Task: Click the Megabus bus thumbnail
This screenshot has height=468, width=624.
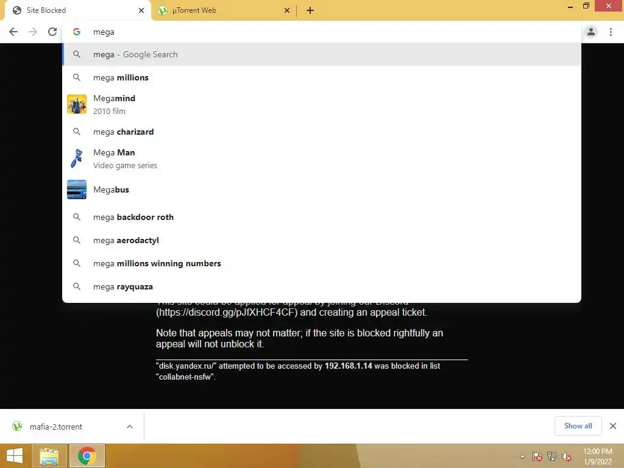Action: point(77,190)
